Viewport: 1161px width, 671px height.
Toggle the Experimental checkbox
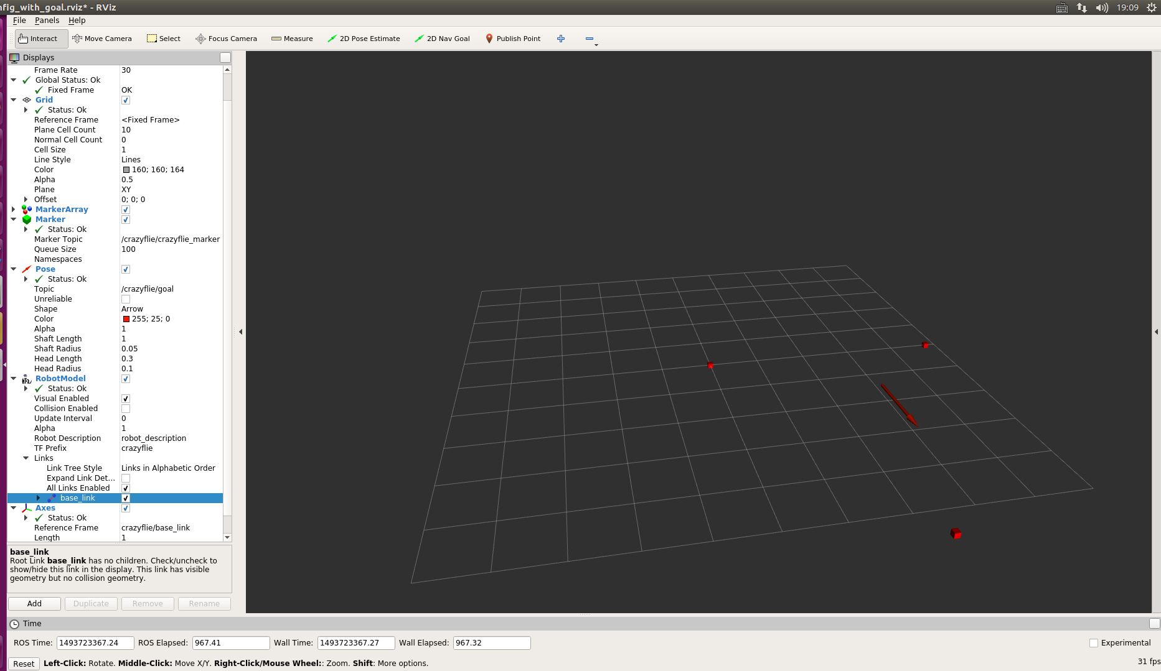tap(1094, 643)
